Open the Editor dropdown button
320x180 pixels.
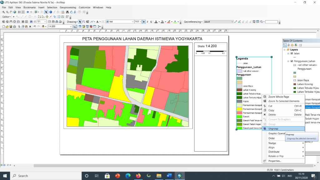click(7, 17)
